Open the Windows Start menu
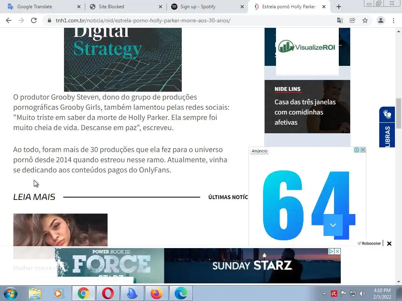Image resolution: width=402 pixels, height=301 pixels. (x=10, y=293)
